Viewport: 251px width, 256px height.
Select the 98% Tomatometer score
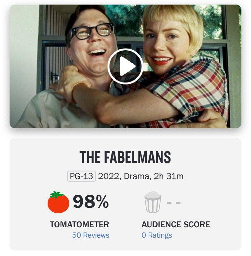91,202
